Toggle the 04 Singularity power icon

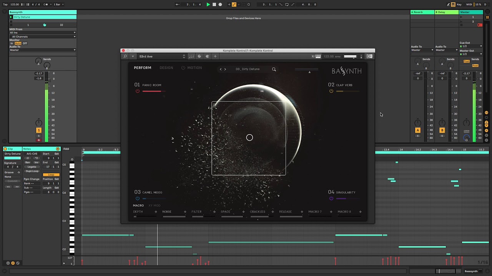331,199
